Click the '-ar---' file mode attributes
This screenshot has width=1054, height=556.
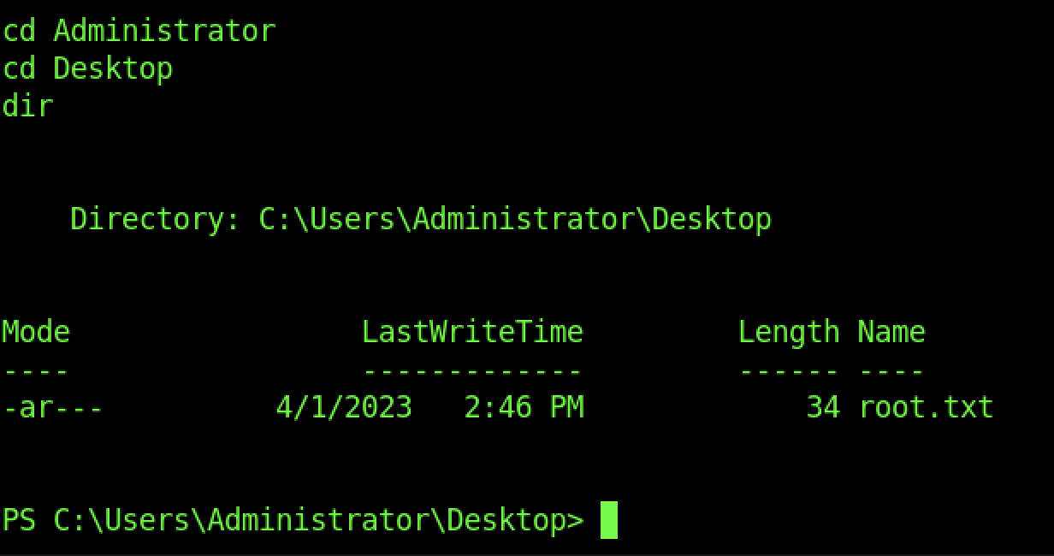click(53, 407)
